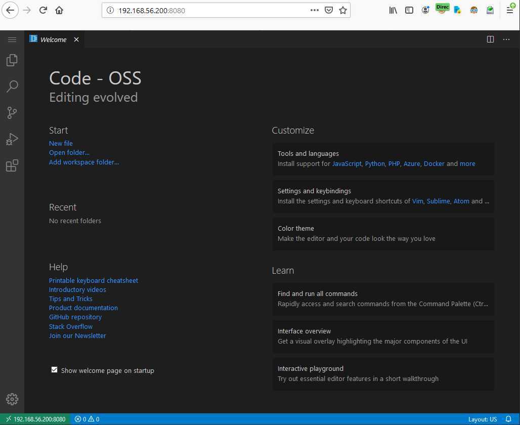Open the Extensions view

(x=12, y=165)
